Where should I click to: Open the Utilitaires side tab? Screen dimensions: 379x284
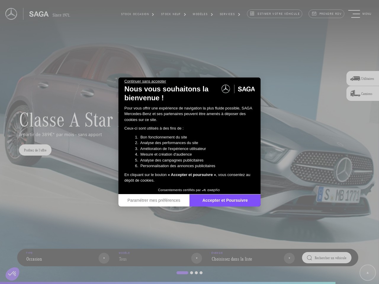coord(363,78)
